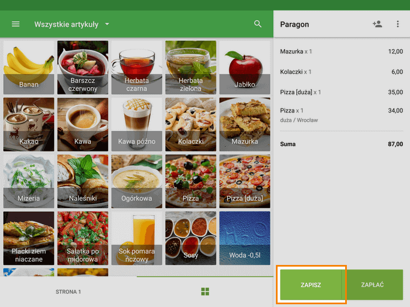Add Placki ziemniaczane to the order
The height and width of the screenshot is (307, 410).
(x=29, y=238)
